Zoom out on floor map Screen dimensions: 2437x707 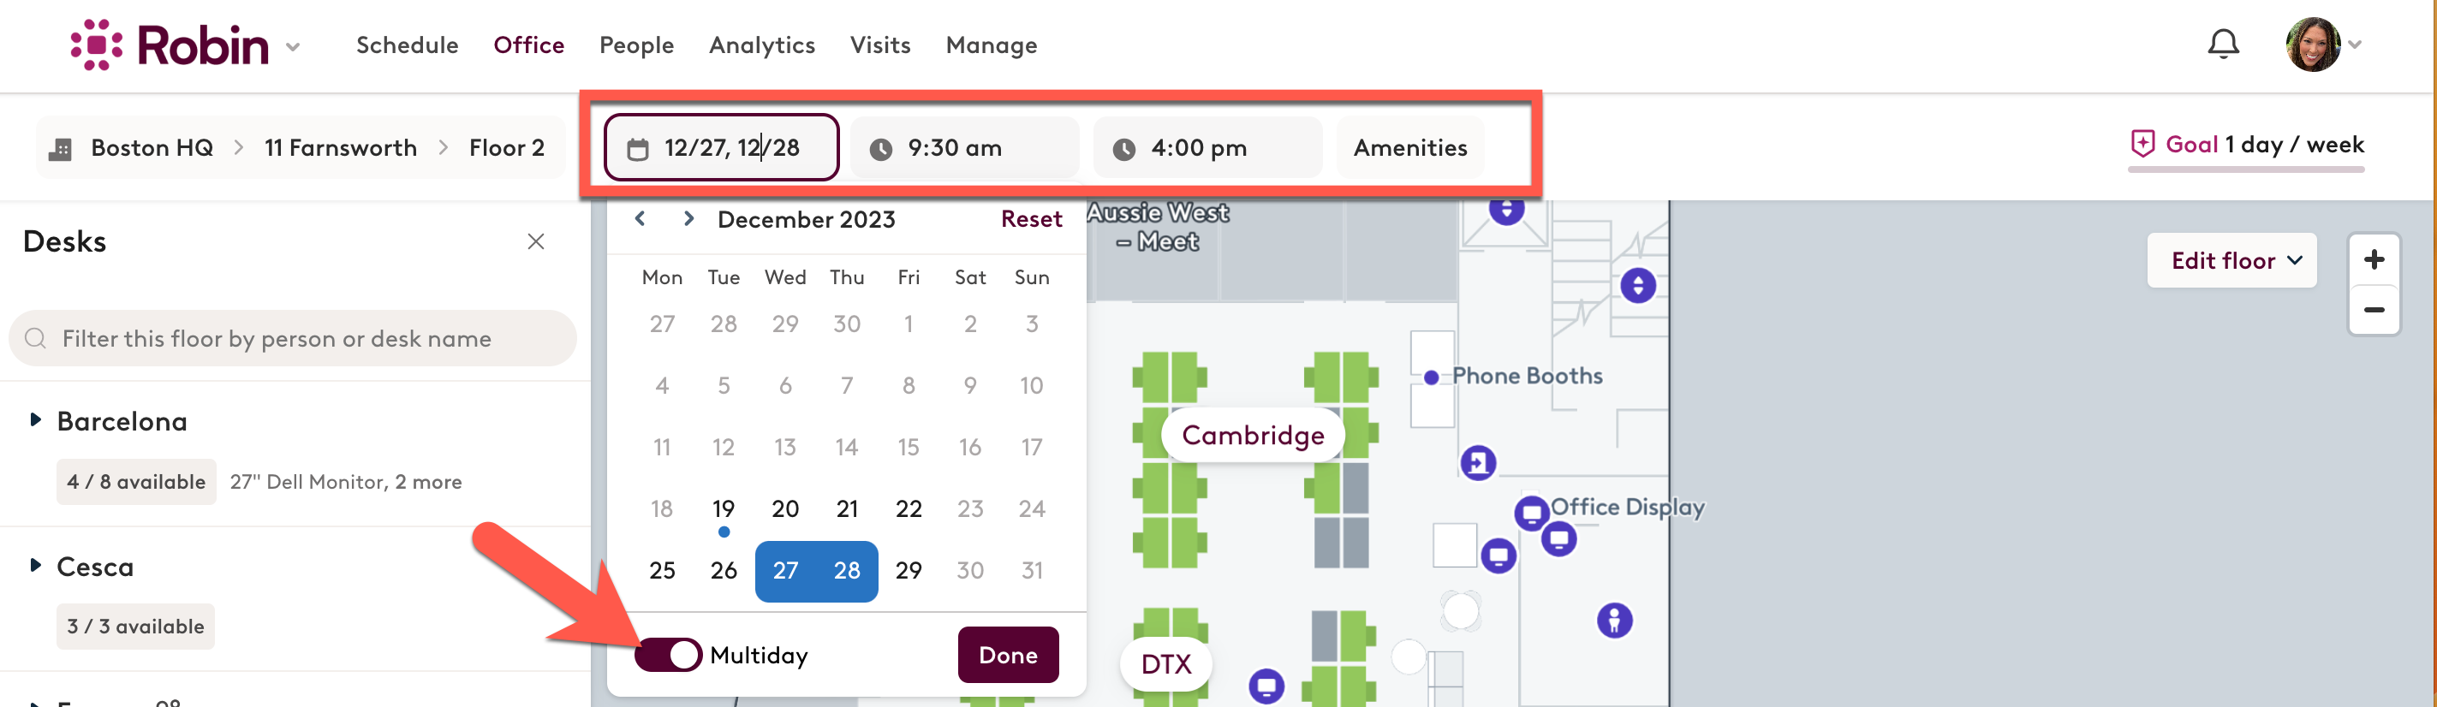tap(2373, 309)
